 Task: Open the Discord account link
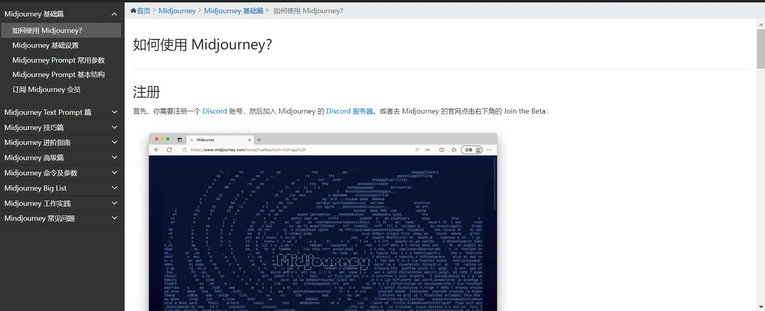pyautogui.click(x=215, y=111)
